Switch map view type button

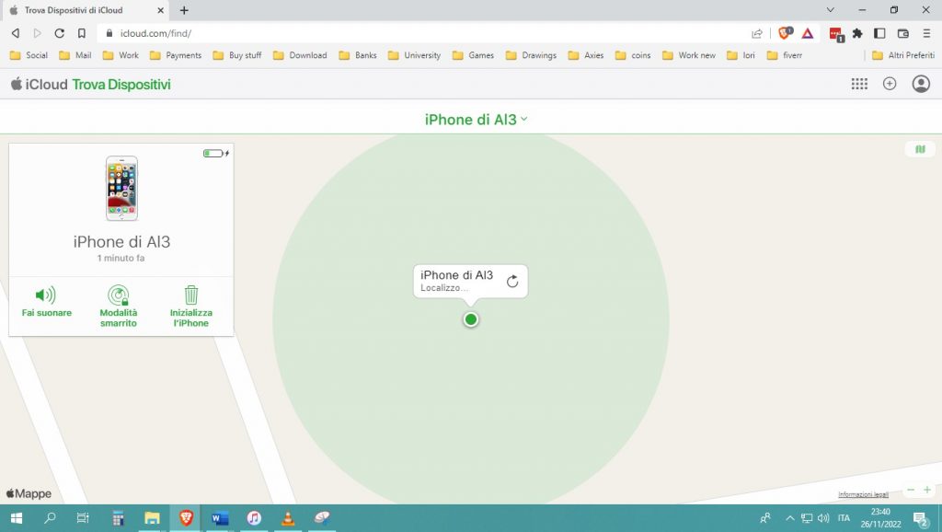click(919, 149)
